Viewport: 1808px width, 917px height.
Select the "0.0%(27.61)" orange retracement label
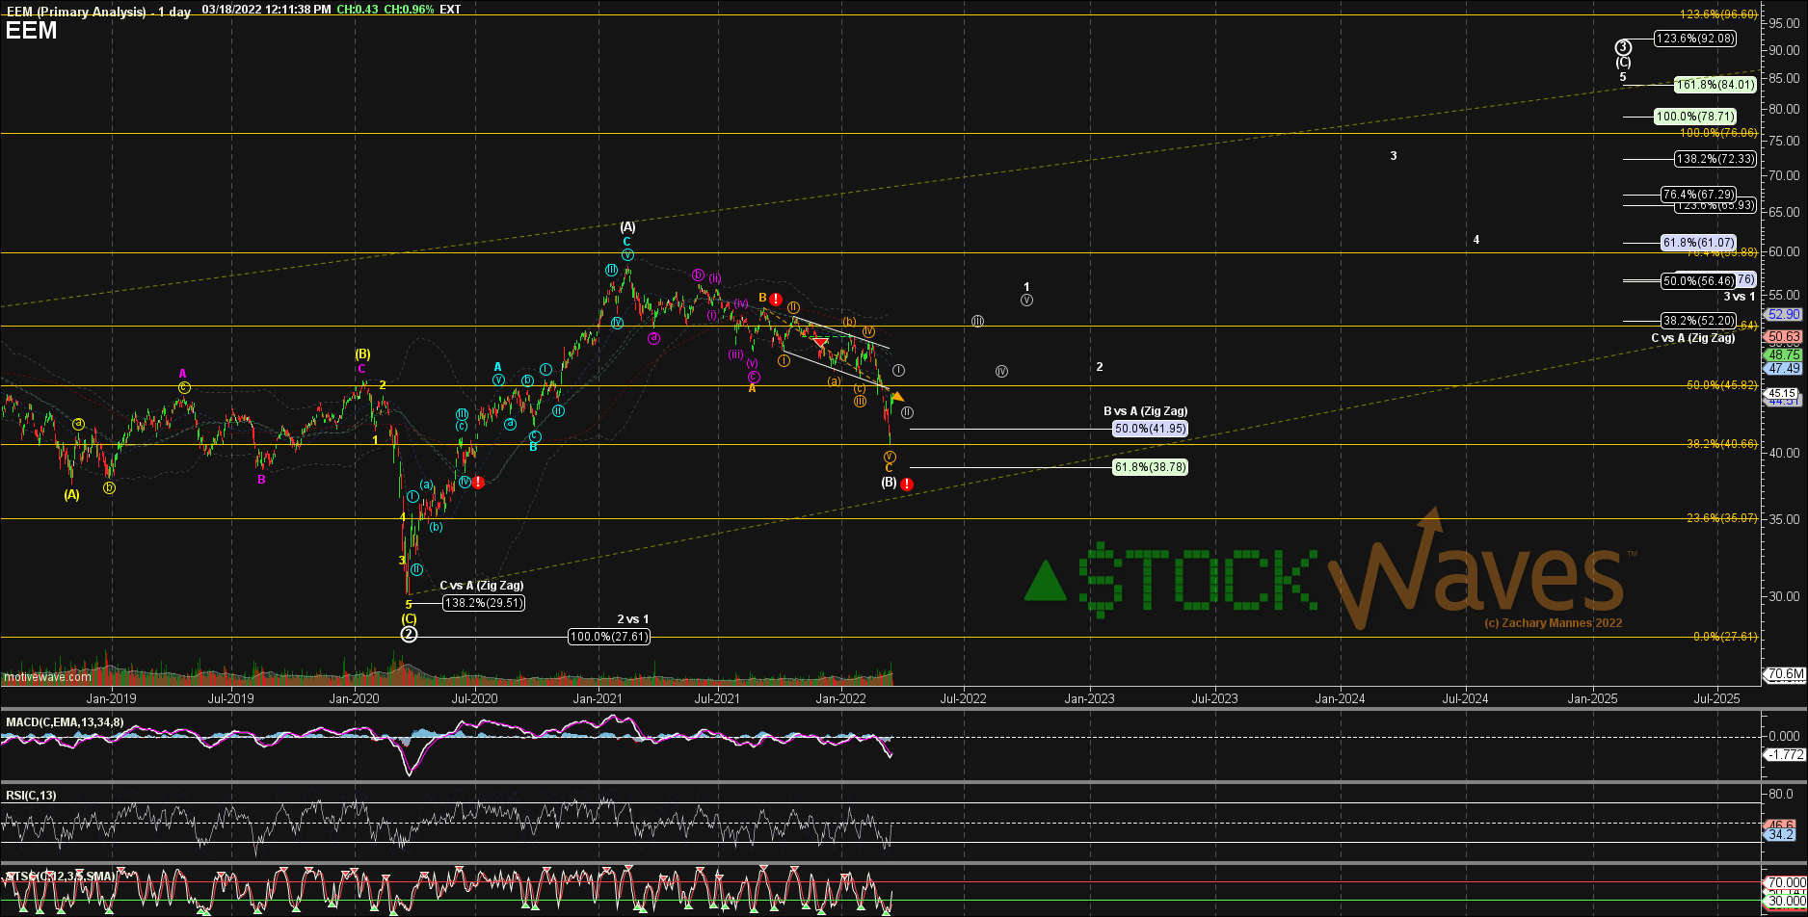click(1725, 637)
